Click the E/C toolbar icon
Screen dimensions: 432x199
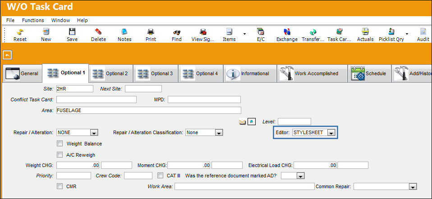(x=261, y=32)
